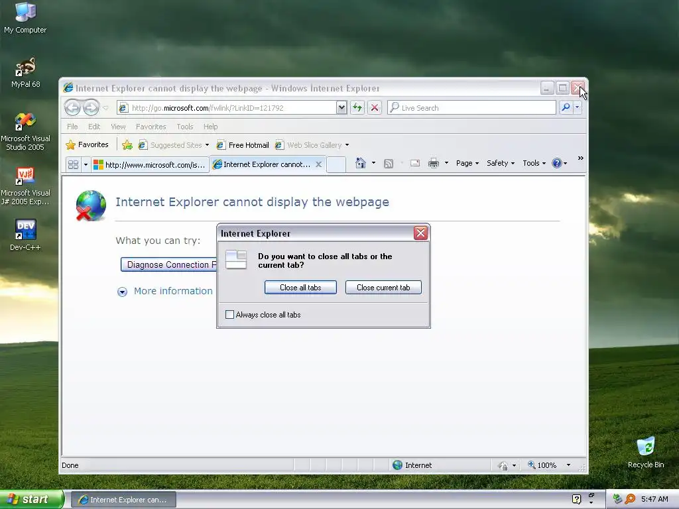
Task: Open search provider options dropdown
Action: click(578, 107)
